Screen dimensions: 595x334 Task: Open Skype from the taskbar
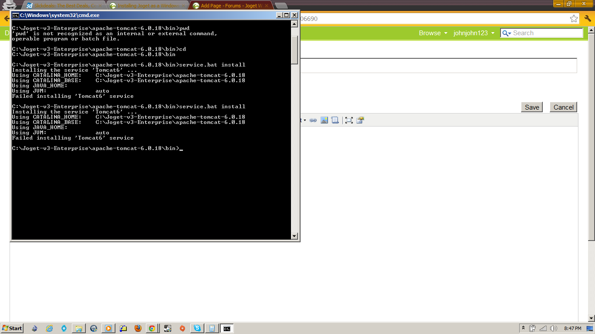[197, 328]
